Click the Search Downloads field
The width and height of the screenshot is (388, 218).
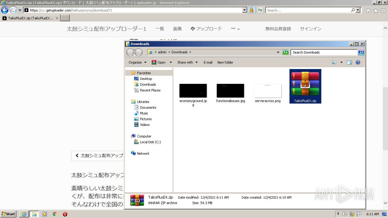(324, 52)
